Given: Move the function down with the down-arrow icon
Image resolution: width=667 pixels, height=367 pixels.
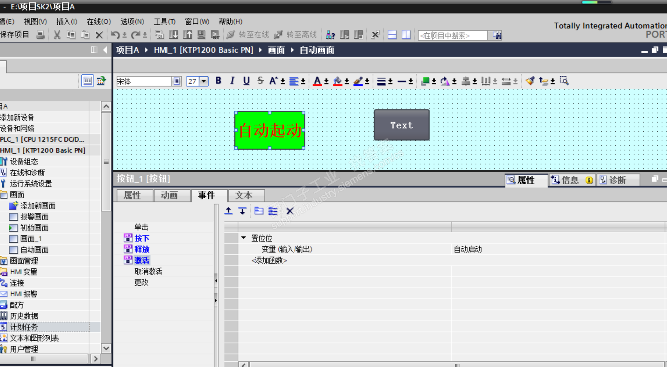Looking at the screenshot, I should [242, 211].
